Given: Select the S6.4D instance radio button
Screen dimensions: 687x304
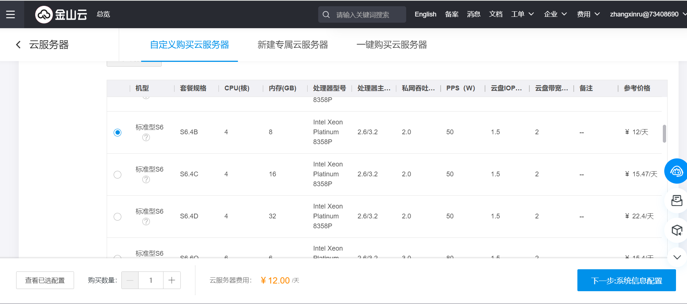Looking at the screenshot, I should [117, 217].
